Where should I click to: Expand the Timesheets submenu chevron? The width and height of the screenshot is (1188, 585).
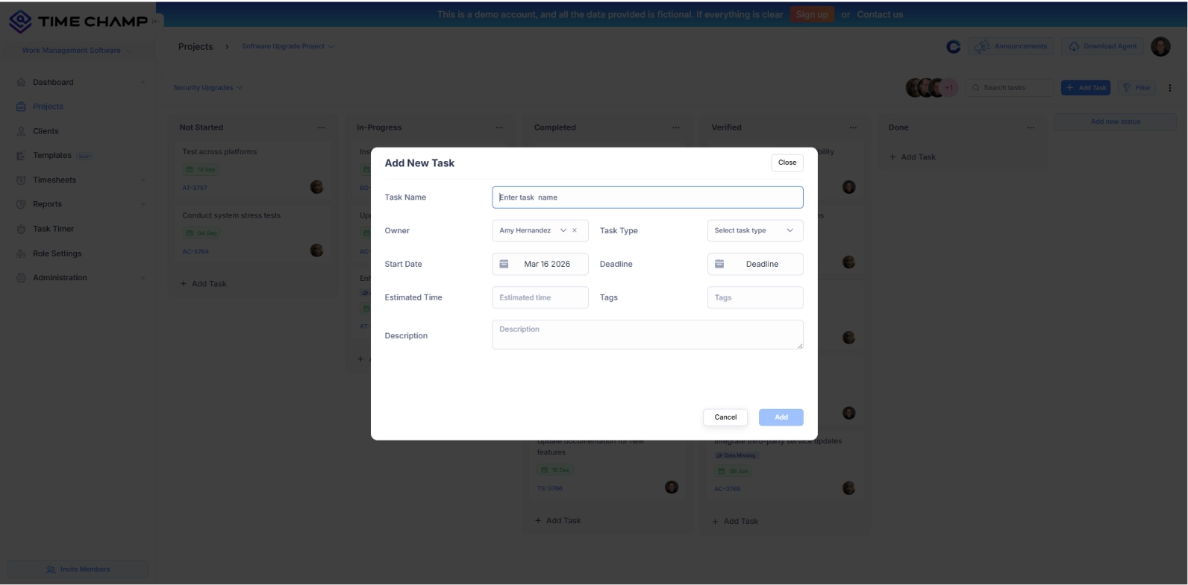click(x=143, y=180)
